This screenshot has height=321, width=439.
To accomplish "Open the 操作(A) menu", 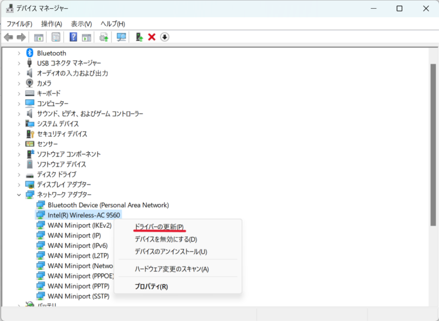I will click(52, 24).
